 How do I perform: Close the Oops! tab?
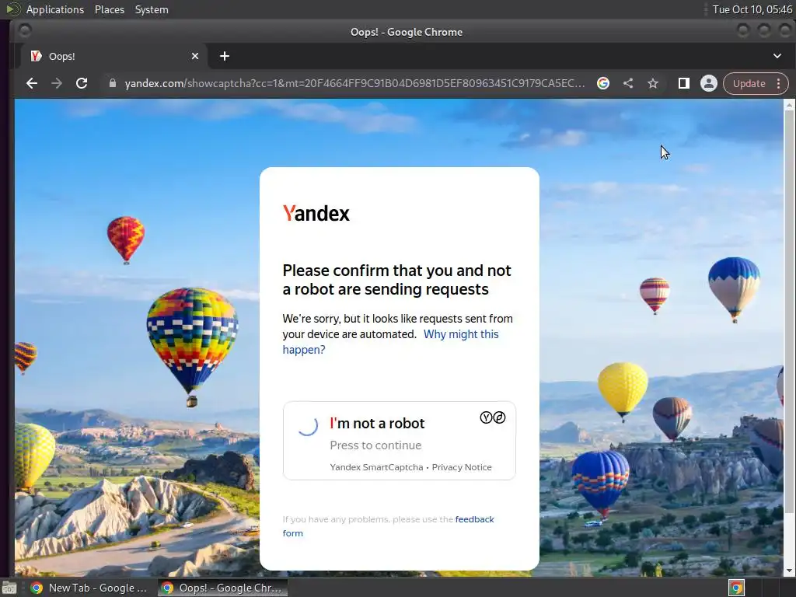(x=195, y=56)
